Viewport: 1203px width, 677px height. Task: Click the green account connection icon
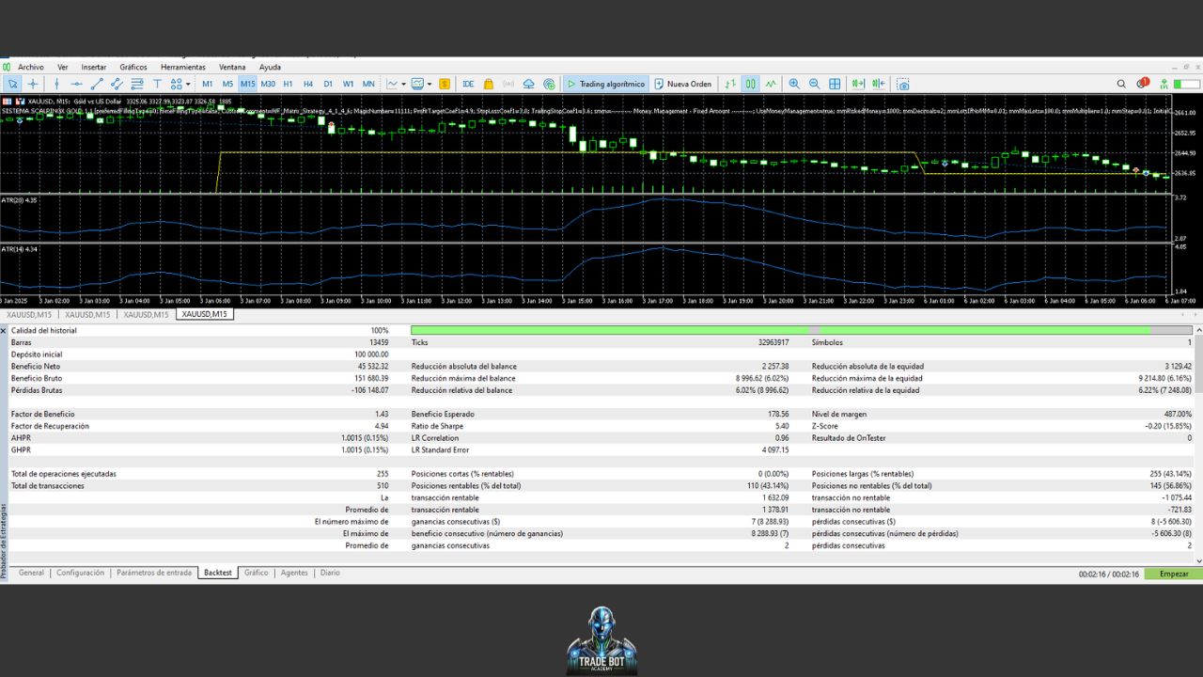1164,84
